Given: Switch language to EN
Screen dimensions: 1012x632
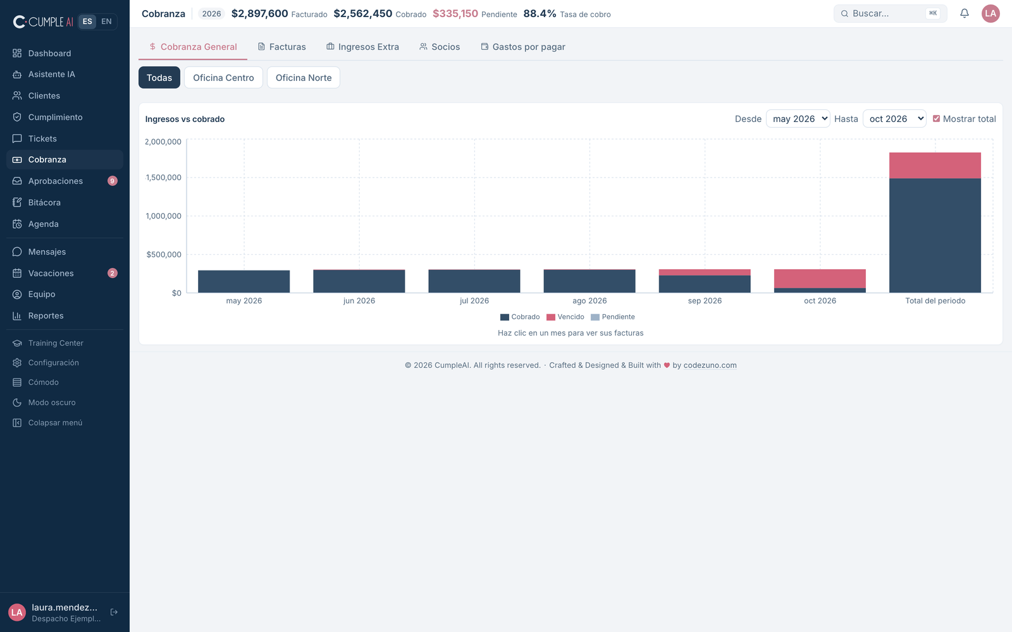Looking at the screenshot, I should pyautogui.click(x=106, y=21).
